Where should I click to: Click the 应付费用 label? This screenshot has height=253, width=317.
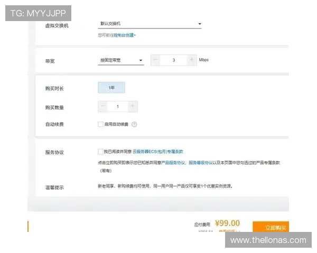(202, 225)
